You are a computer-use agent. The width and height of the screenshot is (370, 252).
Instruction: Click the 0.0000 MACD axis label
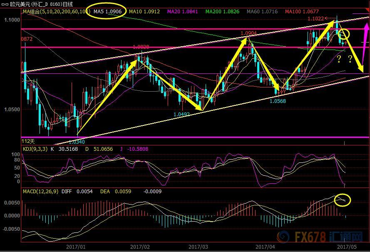12,216
